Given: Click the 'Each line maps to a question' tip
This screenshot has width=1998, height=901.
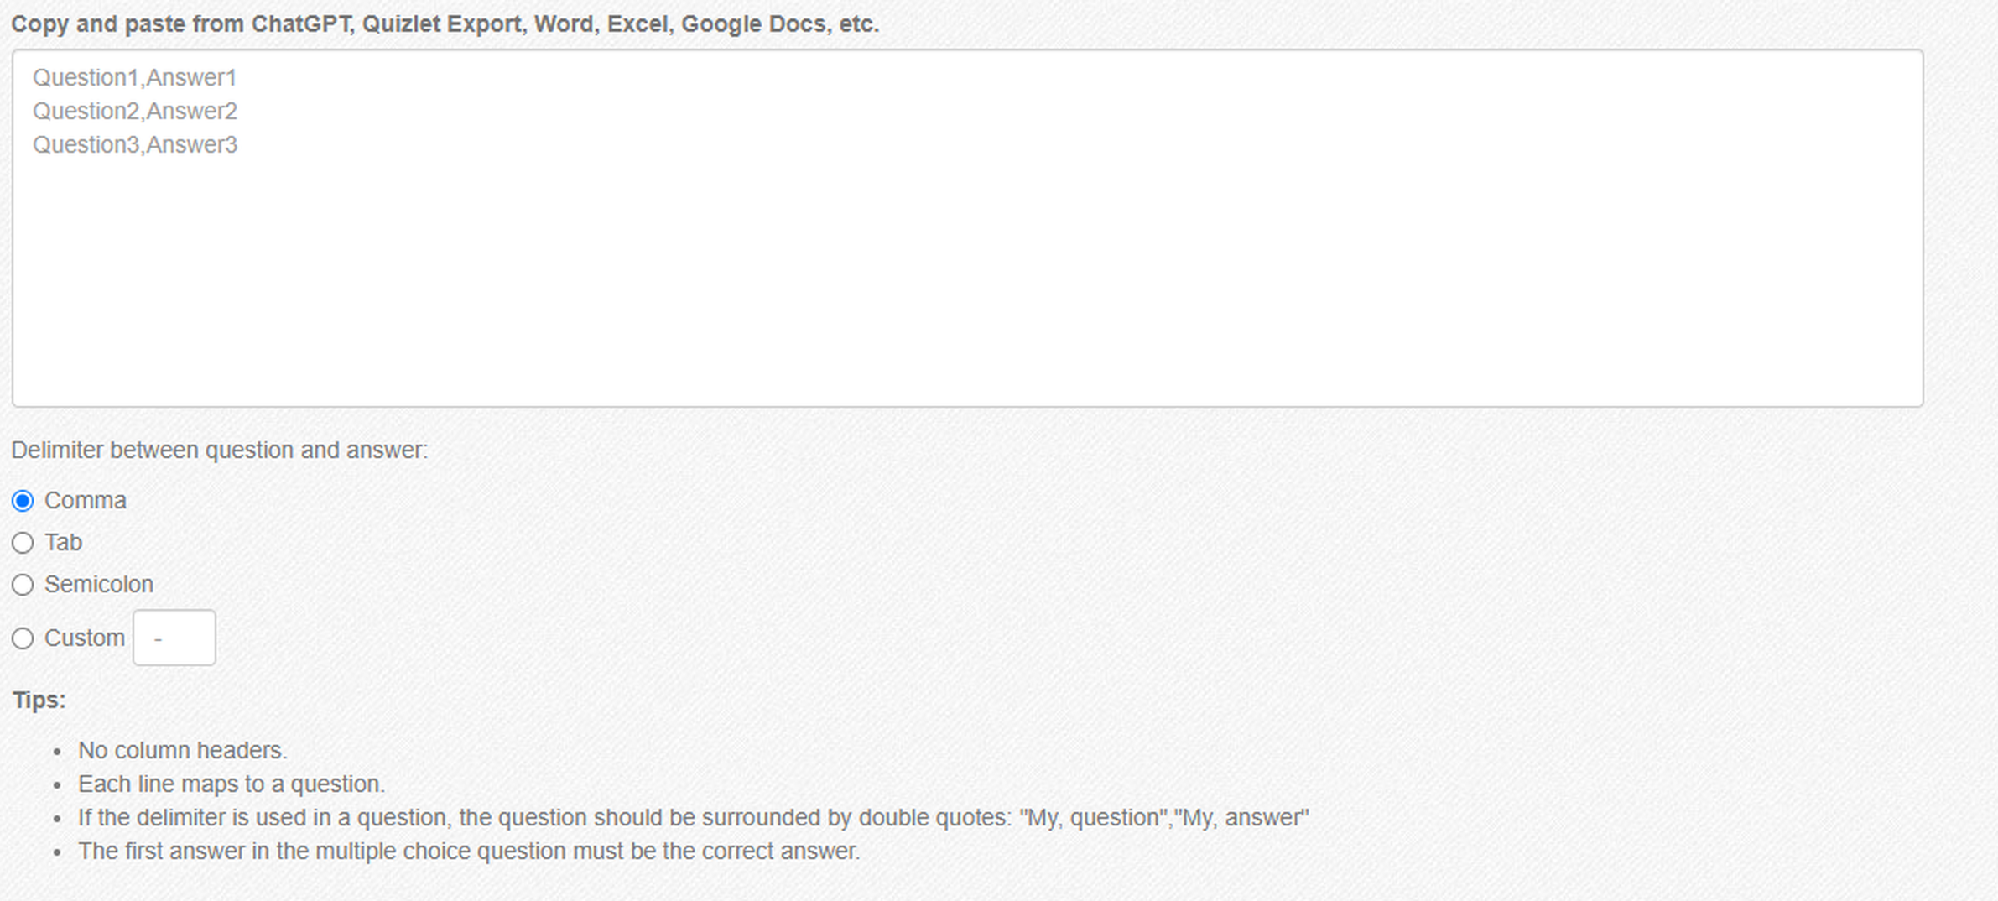Looking at the screenshot, I should click(x=232, y=784).
